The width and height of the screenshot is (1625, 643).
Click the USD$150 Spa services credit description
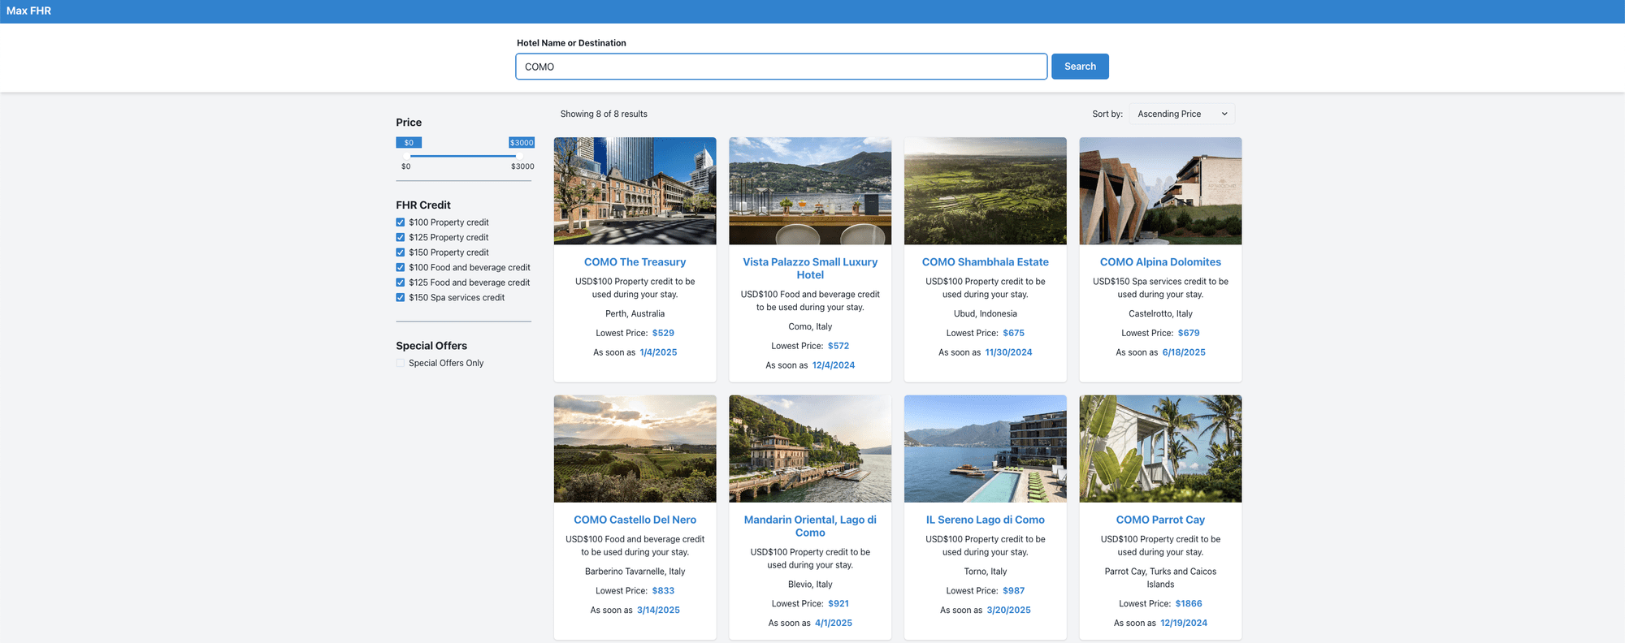[x=1160, y=288]
